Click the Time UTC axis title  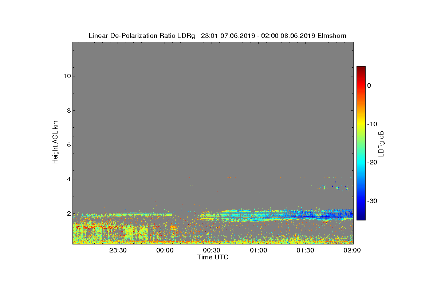coord(213,257)
